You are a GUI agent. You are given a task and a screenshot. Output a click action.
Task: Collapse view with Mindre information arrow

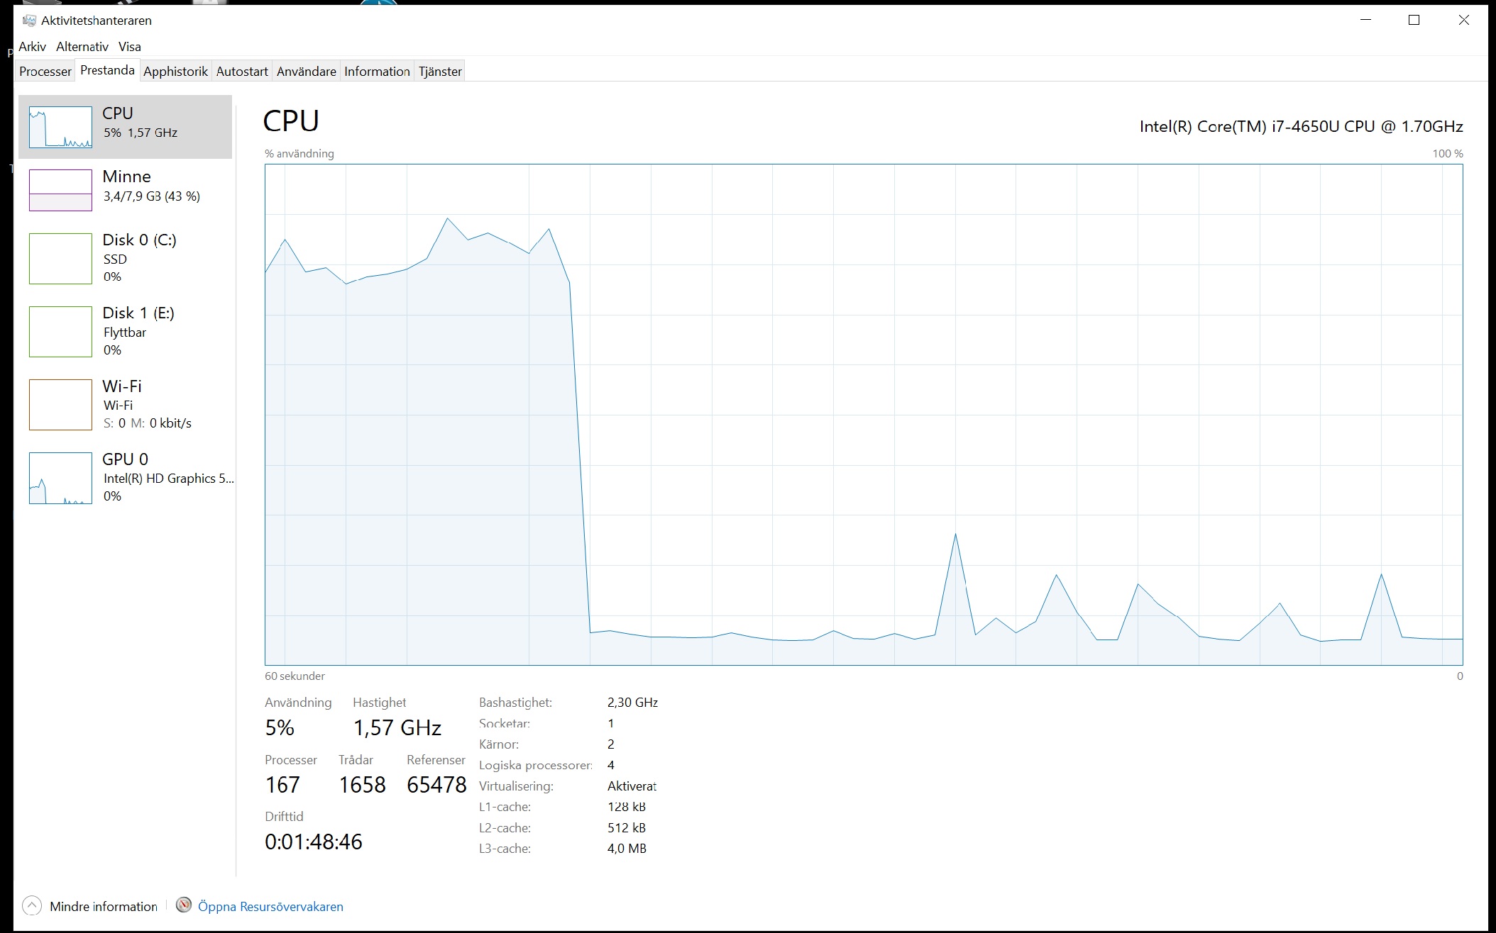[x=32, y=905]
